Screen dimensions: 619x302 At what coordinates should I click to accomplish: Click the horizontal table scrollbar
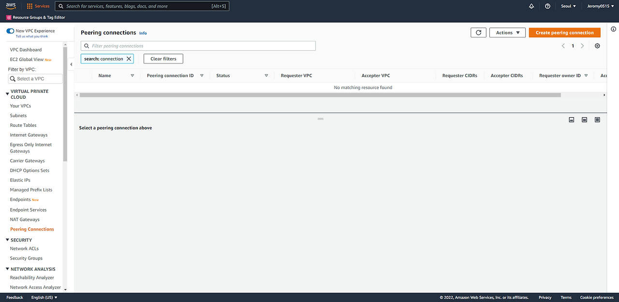320,95
